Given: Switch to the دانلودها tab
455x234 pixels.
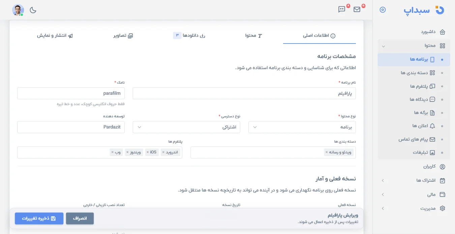Looking at the screenshot, I should pyautogui.click(x=189, y=35).
